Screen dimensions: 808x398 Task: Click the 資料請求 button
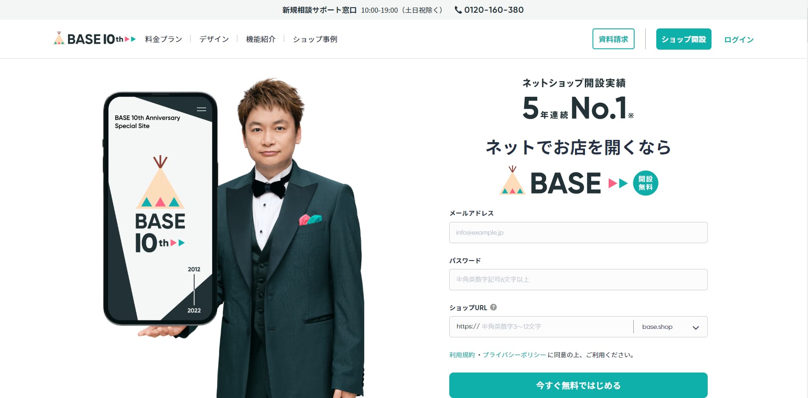613,39
